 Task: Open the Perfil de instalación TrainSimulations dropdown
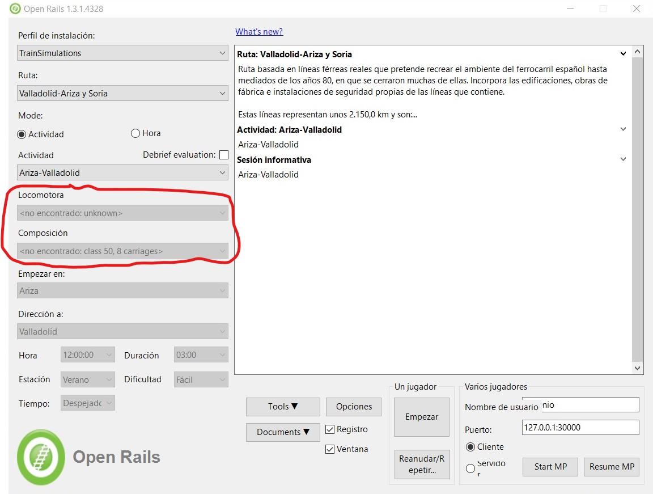click(x=122, y=53)
